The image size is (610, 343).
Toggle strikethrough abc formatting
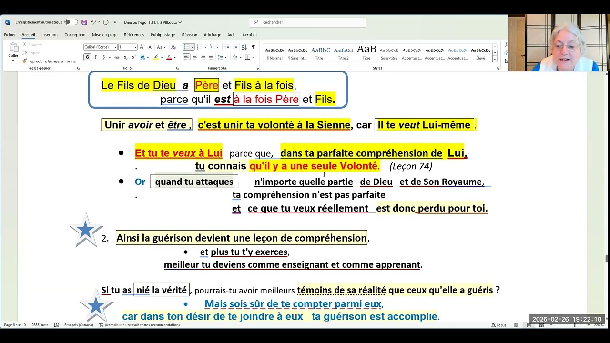tap(116, 57)
